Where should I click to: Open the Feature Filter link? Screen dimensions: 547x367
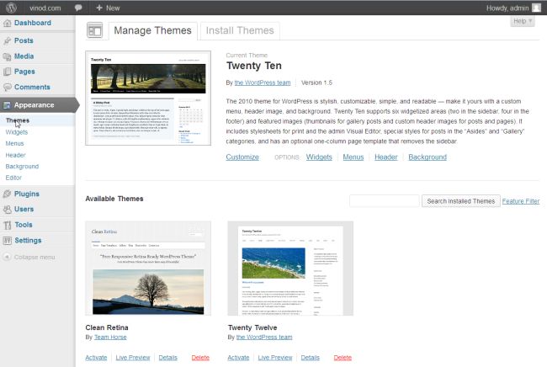[521, 201]
